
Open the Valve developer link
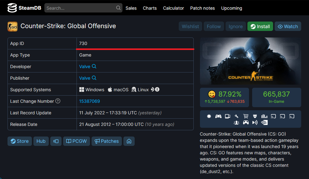click(x=85, y=67)
